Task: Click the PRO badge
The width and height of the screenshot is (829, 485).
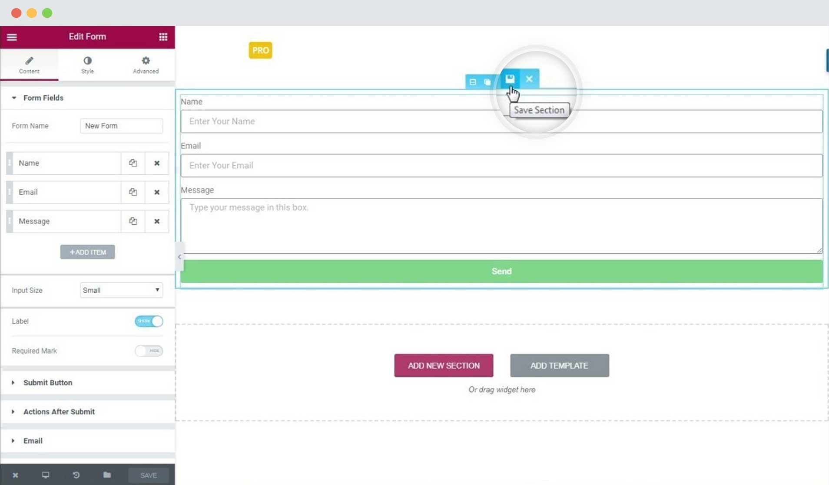Action: pos(260,50)
